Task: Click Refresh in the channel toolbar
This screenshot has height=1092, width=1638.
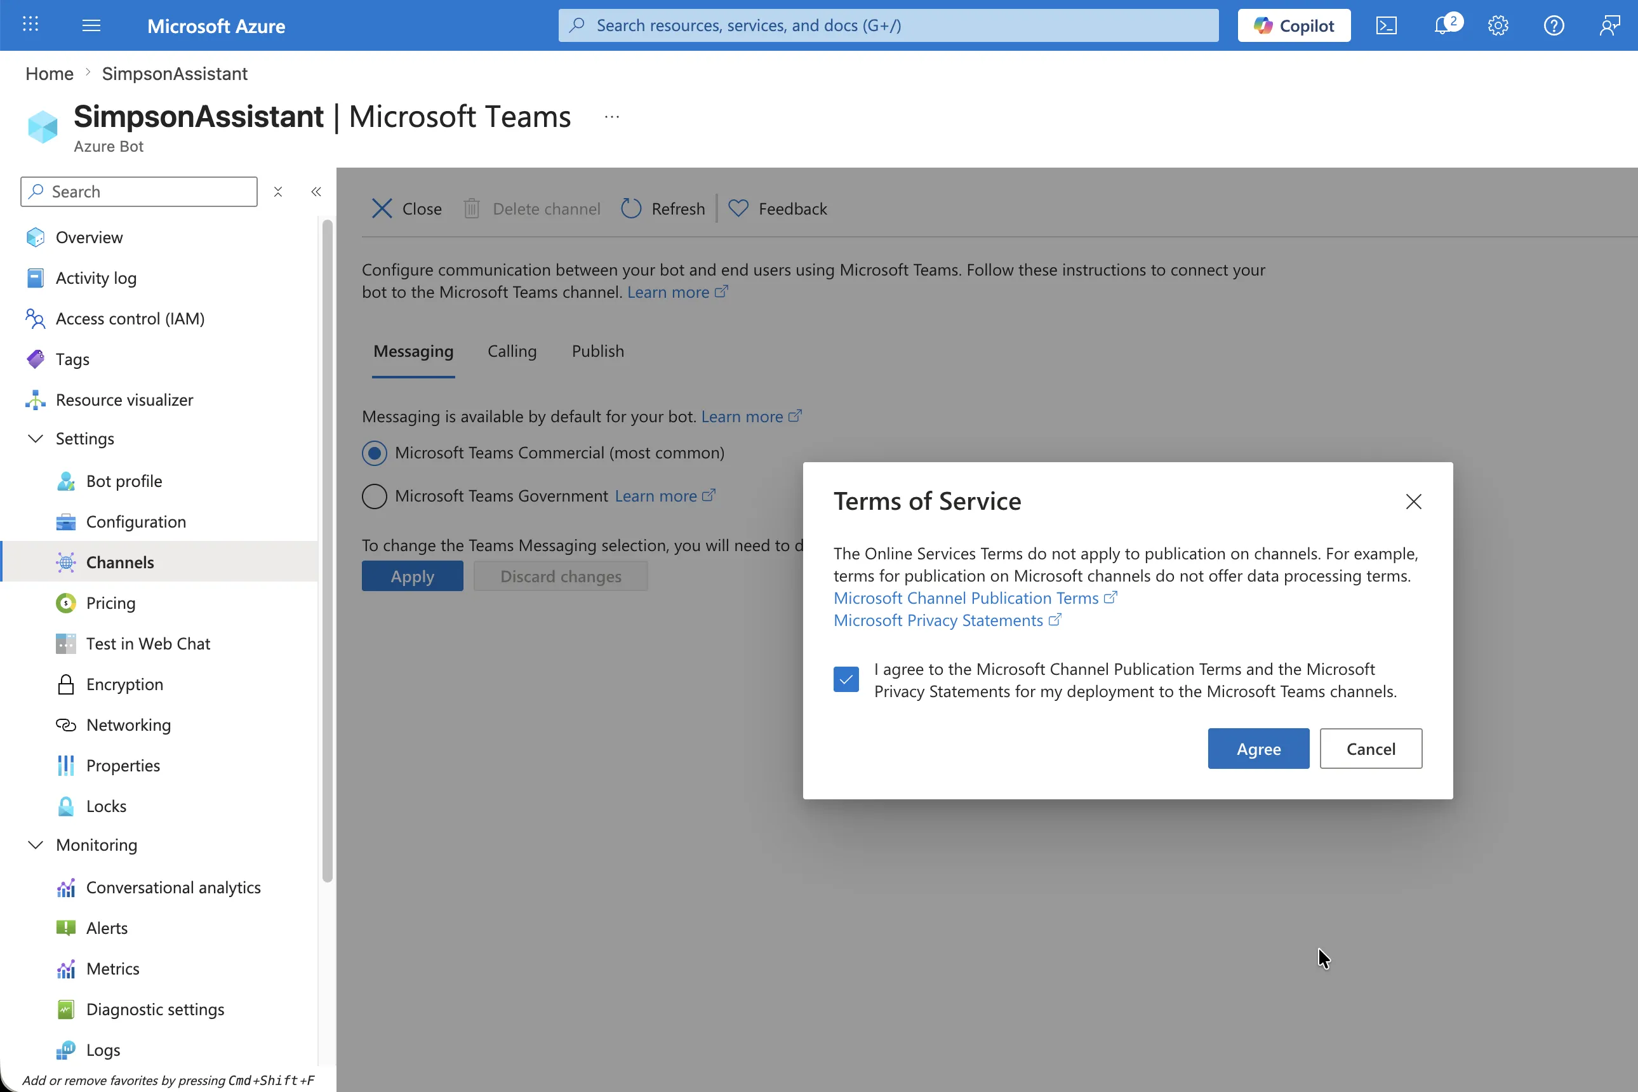Action: (x=662, y=209)
